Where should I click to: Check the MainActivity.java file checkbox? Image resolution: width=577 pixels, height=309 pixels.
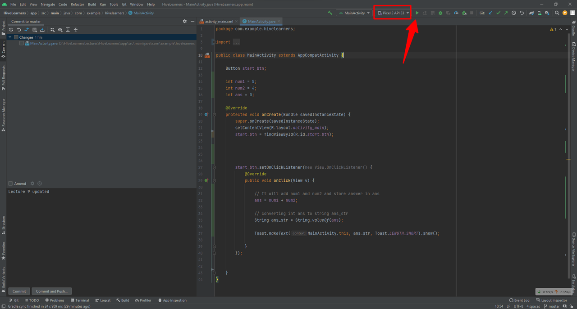pos(22,43)
